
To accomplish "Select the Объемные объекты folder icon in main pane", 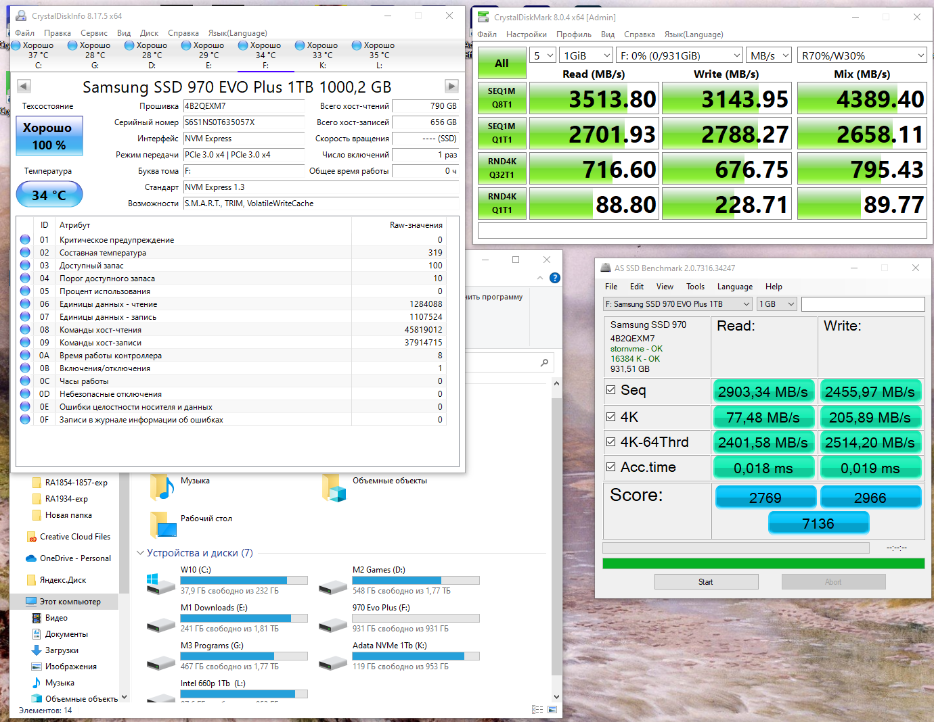I will pyautogui.click(x=334, y=487).
